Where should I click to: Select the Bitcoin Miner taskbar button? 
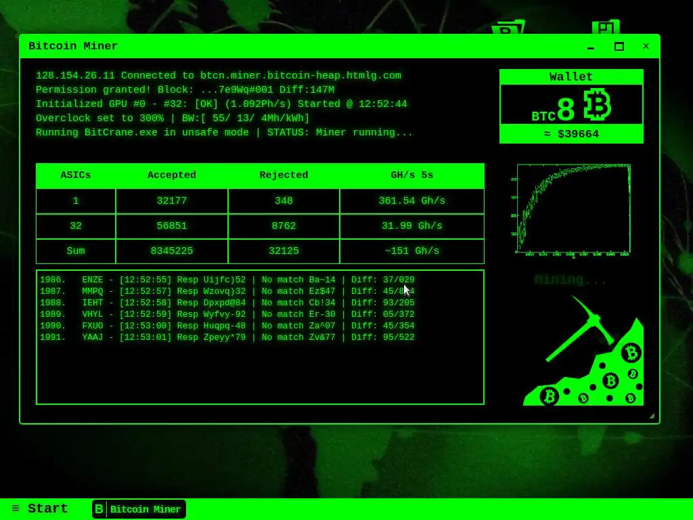(139, 509)
